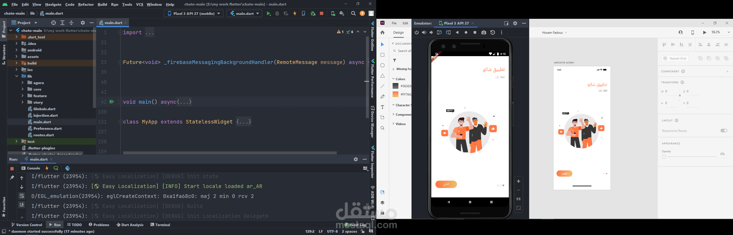Open the main.dart run configuration dropdown
733x235 pixels.
[x=245, y=13]
